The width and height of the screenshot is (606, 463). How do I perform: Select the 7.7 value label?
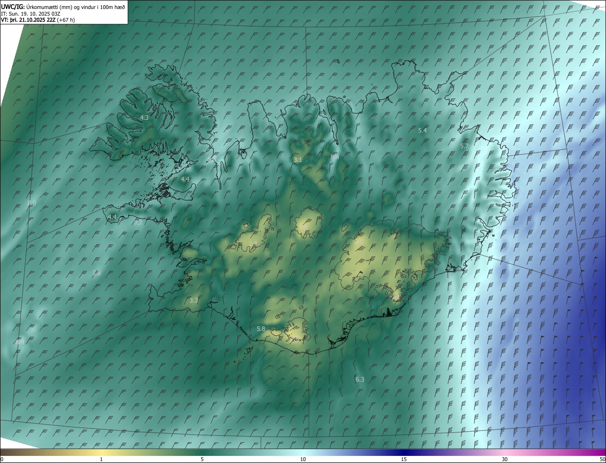[138, 222]
